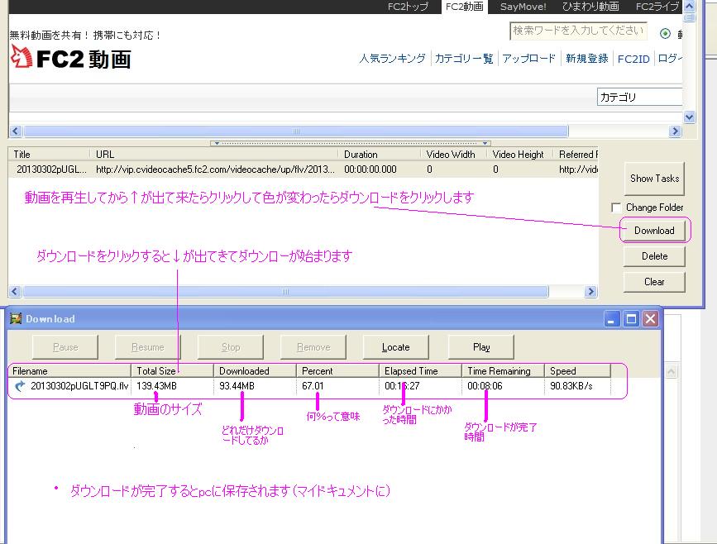Click the Video Height column header
The width and height of the screenshot is (717, 544).
coord(519,154)
